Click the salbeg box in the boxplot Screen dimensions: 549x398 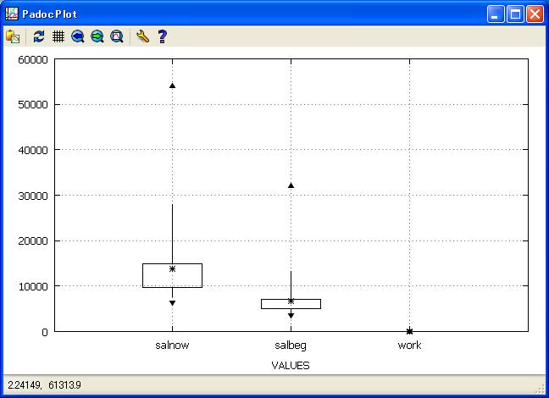(x=275, y=304)
